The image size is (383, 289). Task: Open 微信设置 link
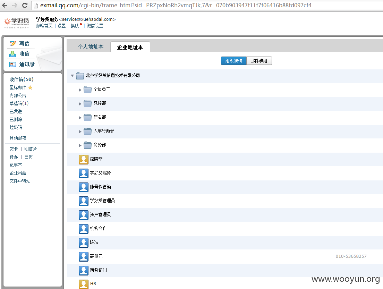95,26
